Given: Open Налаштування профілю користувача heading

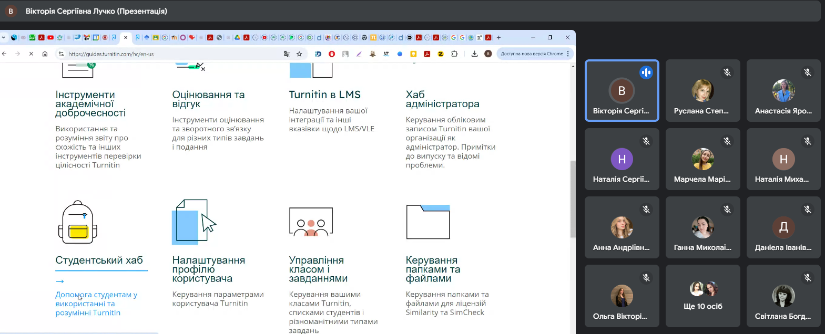Looking at the screenshot, I should click(208, 269).
